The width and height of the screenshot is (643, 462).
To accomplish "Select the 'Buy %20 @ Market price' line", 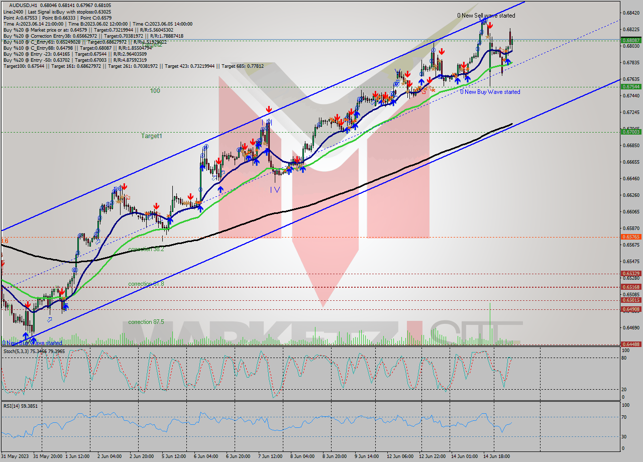I will (x=88, y=30).
